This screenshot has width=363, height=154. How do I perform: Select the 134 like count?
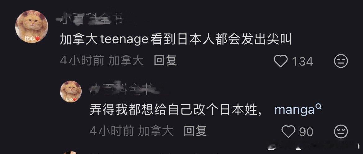(x=302, y=62)
